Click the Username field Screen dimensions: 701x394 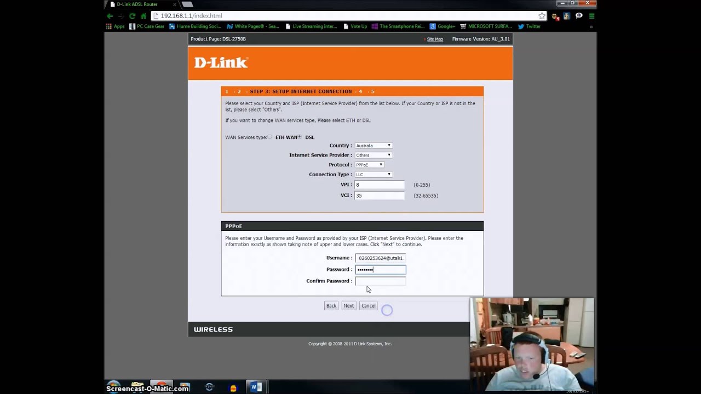click(x=380, y=258)
